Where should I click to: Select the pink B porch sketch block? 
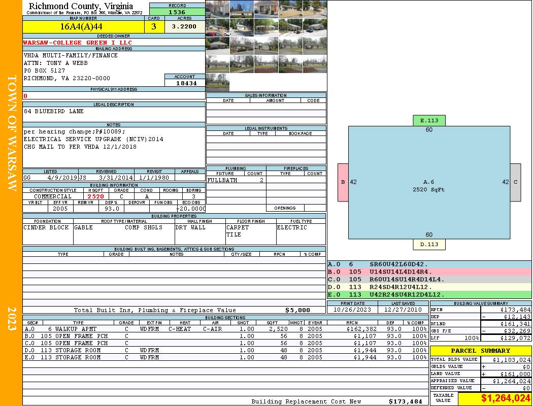pyautogui.click(x=343, y=182)
